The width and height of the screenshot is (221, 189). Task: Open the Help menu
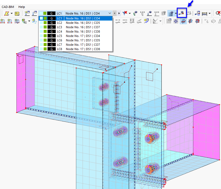click(22, 7)
